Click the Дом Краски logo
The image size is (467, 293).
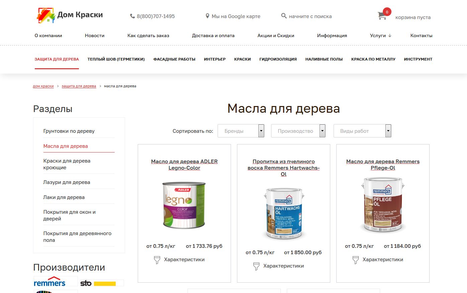[x=70, y=15]
